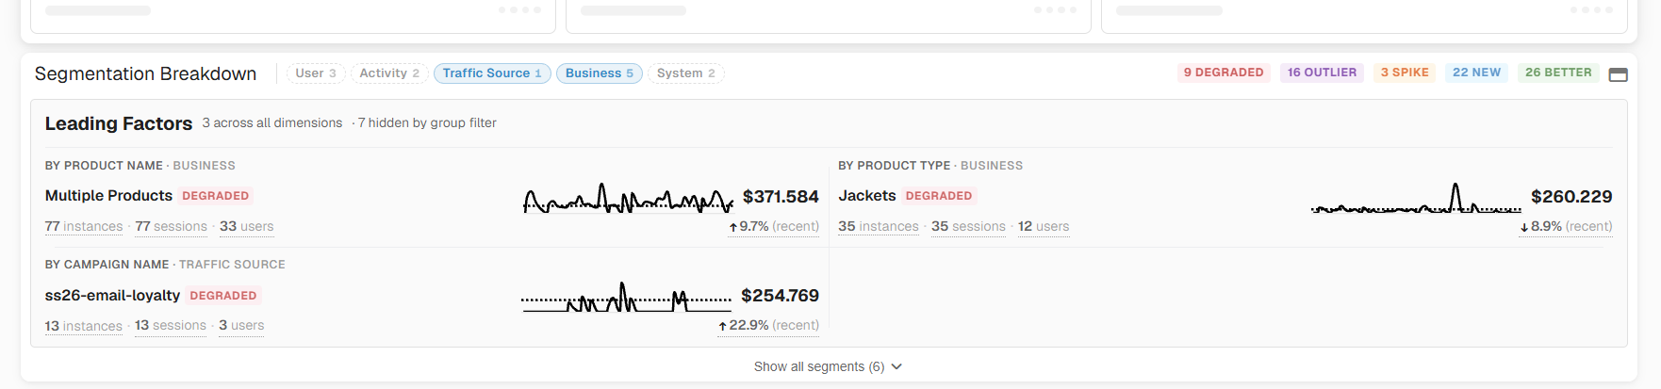Open 13 instances link for ss26-email-loyalty
The height and width of the screenshot is (389, 1661).
tap(84, 326)
